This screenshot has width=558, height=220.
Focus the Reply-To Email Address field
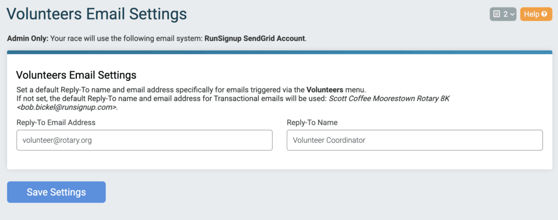pyautogui.click(x=144, y=140)
